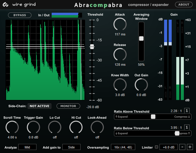Click the scrolling waveform display

tap(45, 60)
